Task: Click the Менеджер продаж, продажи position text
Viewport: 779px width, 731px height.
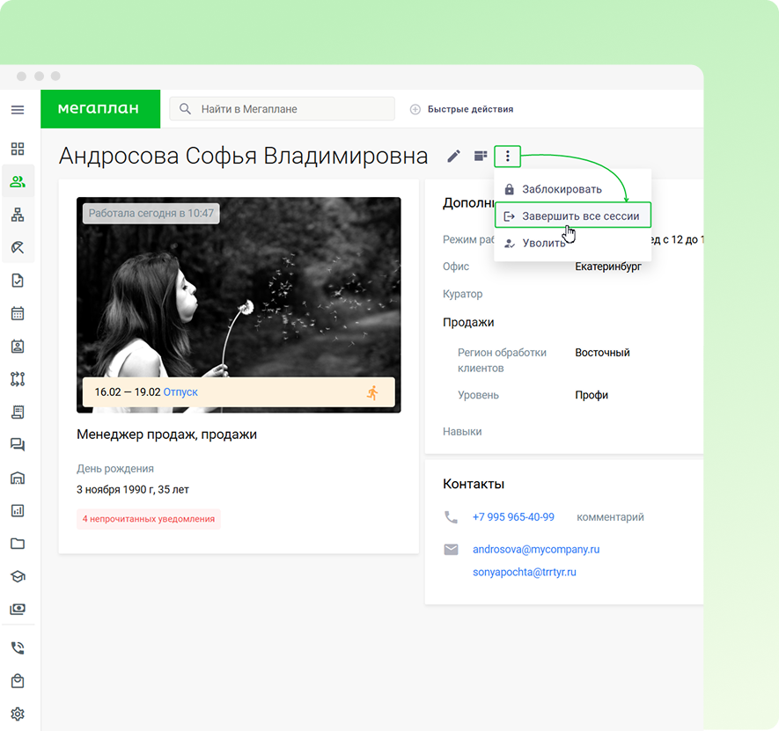Action: (166, 435)
